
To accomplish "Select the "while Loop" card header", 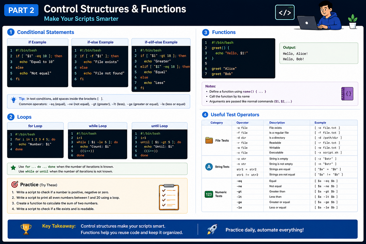I will click(x=98, y=126).
